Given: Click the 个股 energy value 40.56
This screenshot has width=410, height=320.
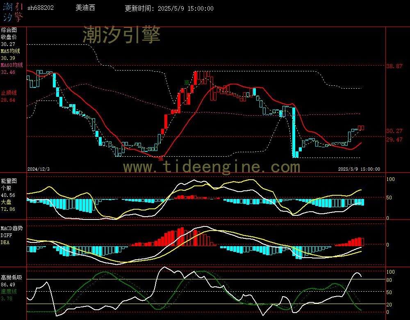Looking at the screenshot, I should [8, 195].
